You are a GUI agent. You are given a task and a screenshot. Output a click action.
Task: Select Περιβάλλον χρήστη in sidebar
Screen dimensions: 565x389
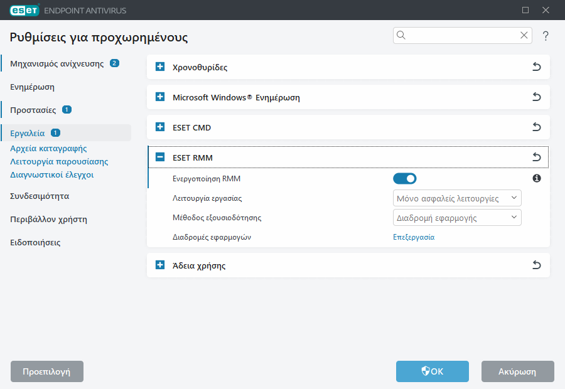(x=48, y=220)
